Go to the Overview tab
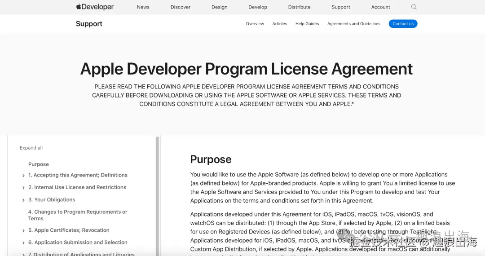 tap(255, 24)
